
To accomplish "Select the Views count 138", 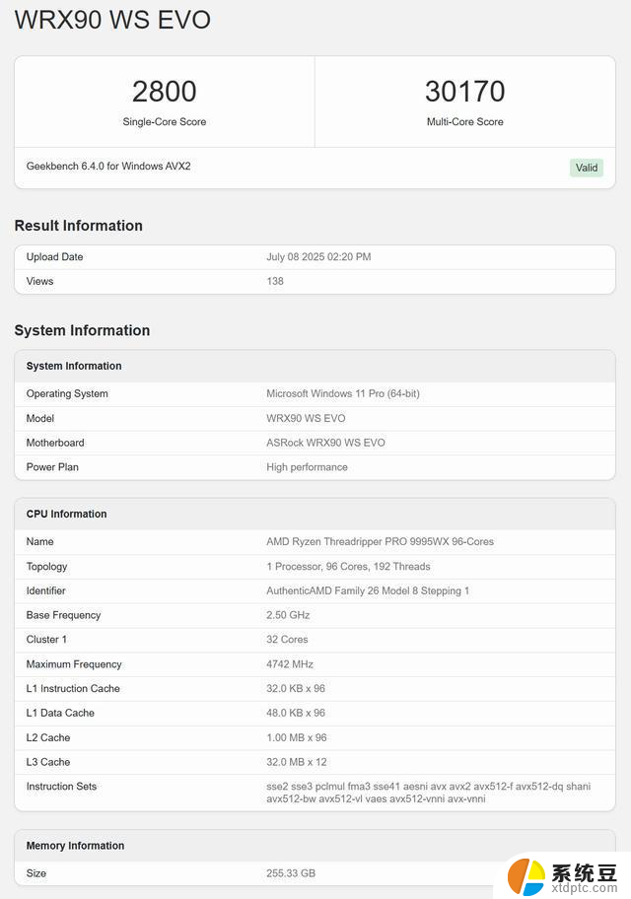I will (275, 281).
